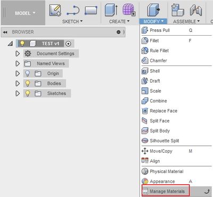Click the Joint tool icon
The height and width of the screenshot is (197, 213).
coord(196,10)
